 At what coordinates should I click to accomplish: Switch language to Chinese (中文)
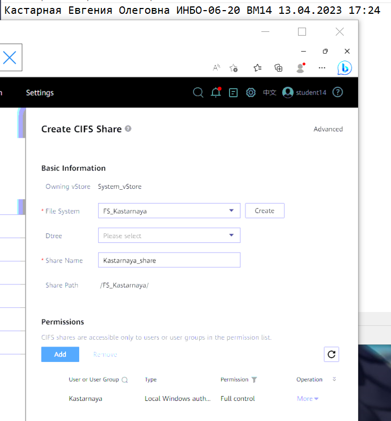click(x=269, y=92)
